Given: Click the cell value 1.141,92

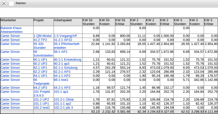Looking at the screenshot, I should tap(109, 44).
